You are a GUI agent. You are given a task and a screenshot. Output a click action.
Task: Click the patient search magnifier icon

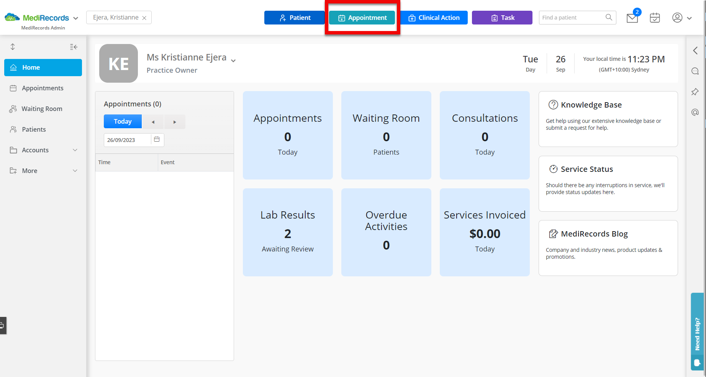point(609,17)
